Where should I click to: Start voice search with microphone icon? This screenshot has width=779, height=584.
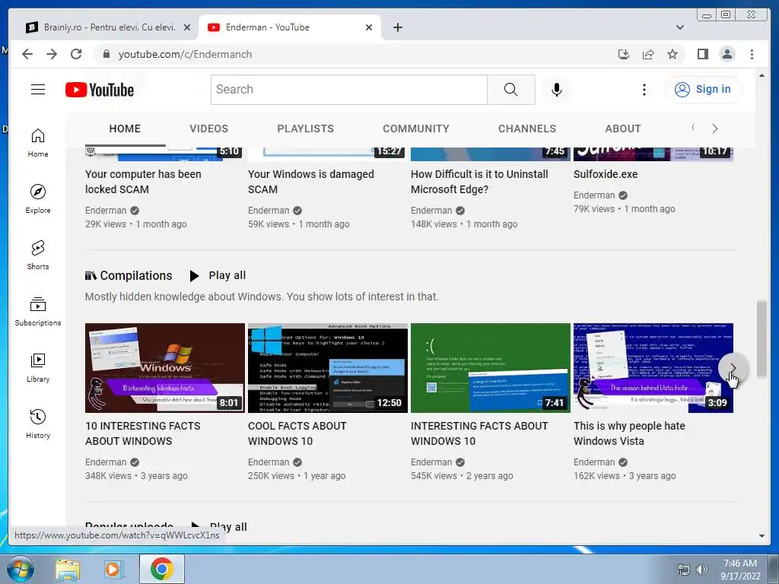556,90
